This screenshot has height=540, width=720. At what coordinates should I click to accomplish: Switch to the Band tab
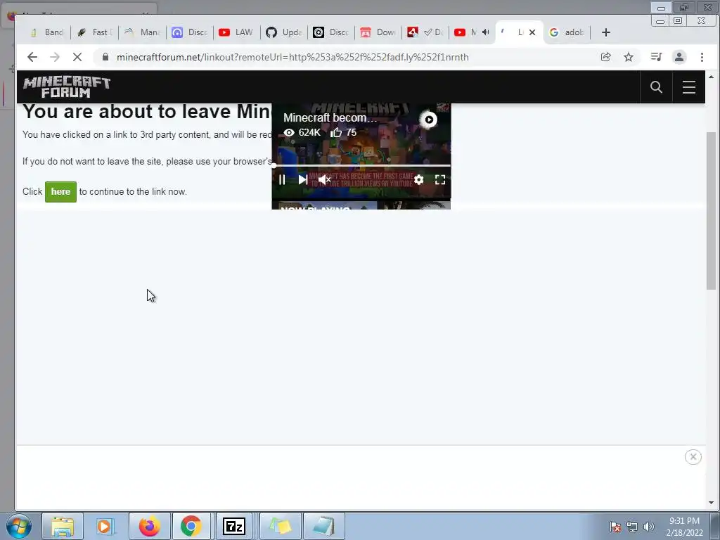tap(46, 32)
